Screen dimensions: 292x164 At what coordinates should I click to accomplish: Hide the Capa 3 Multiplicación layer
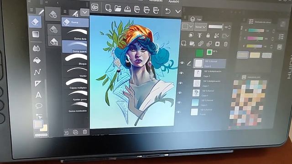181,73
